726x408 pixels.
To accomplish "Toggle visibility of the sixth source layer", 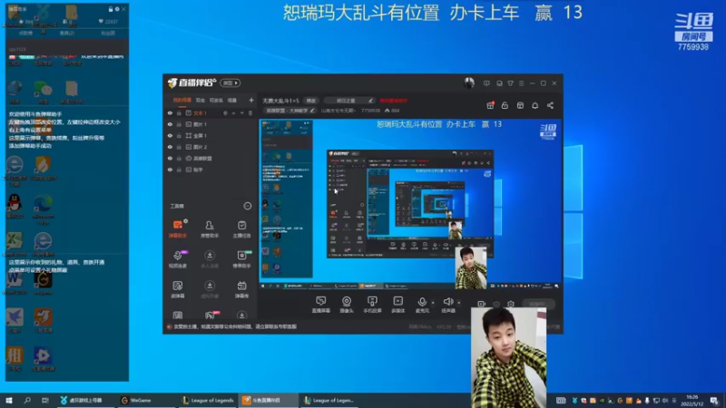I will pyautogui.click(x=170, y=170).
